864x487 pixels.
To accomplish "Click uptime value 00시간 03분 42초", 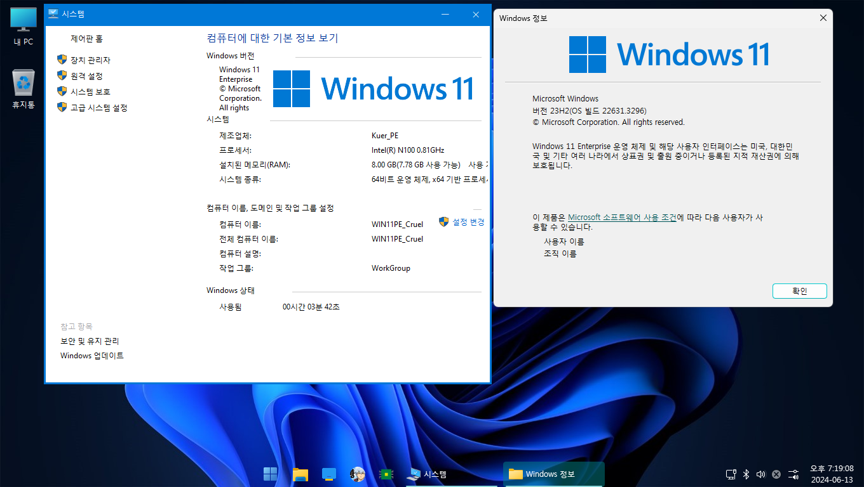I will pos(311,307).
